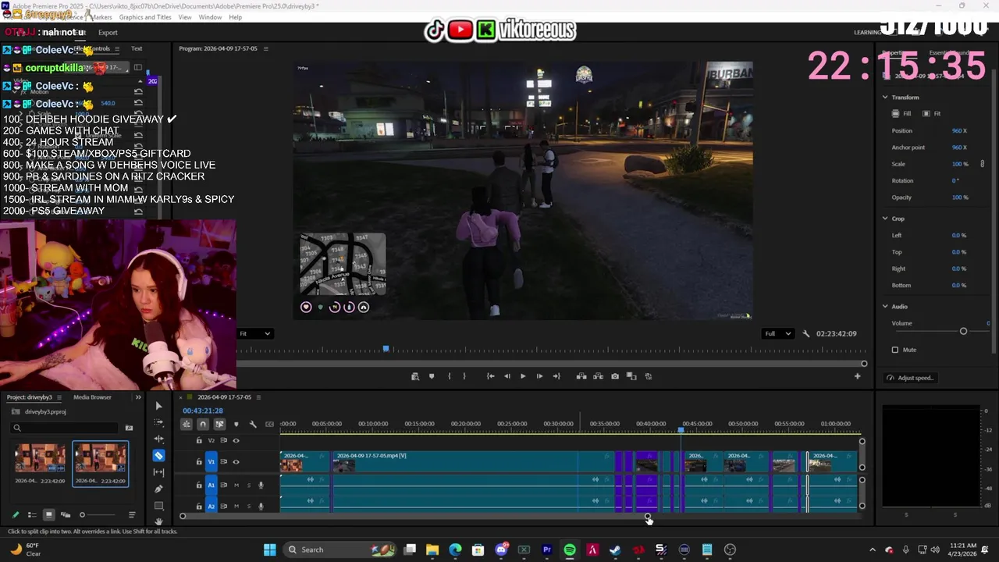This screenshot has height=562, width=999.
Task: Toggle timeline Snap magnet button
Action: pyautogui.click(x=203, y=424)
